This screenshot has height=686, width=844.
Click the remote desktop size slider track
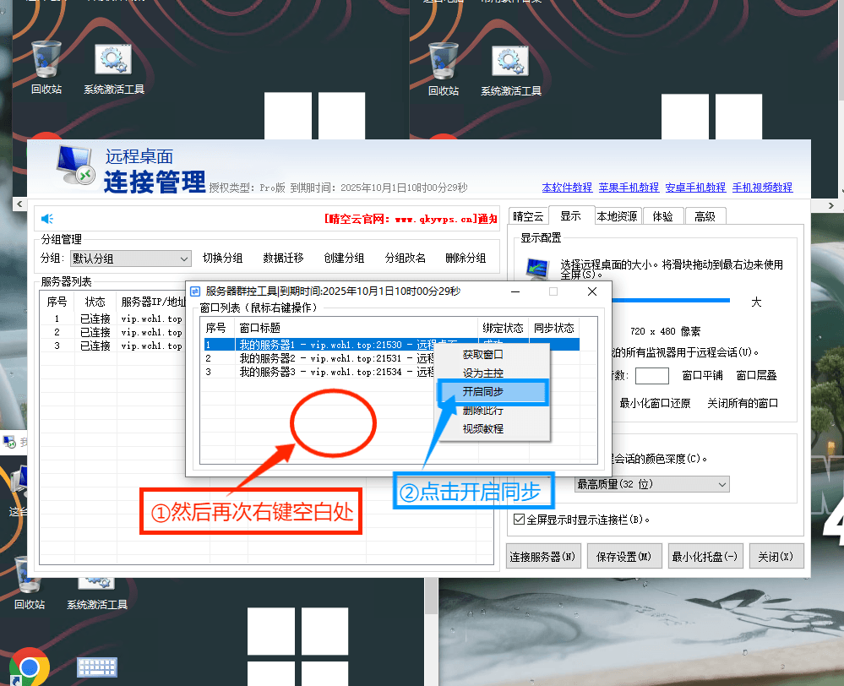676,300
